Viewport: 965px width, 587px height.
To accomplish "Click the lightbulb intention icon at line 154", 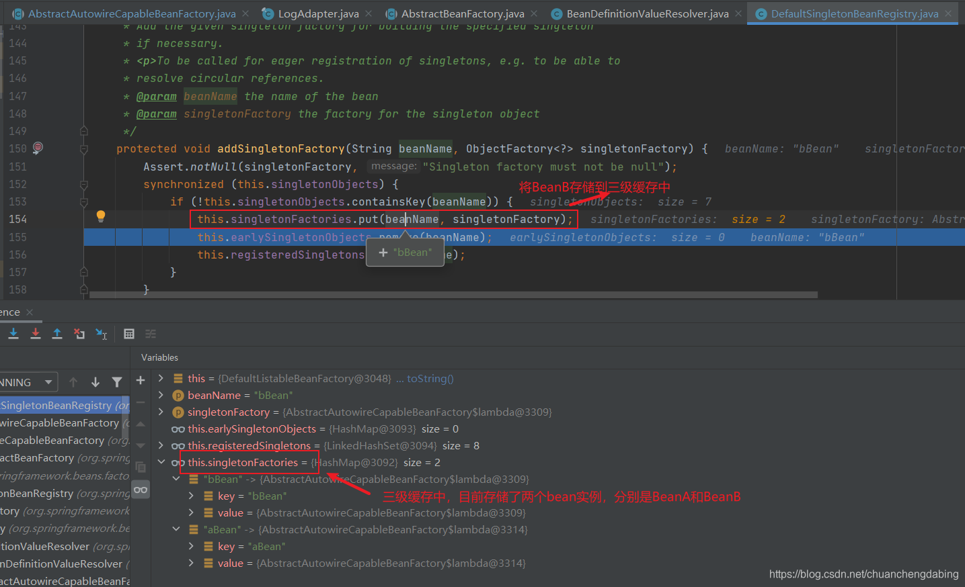I will [x=101, y=216].
